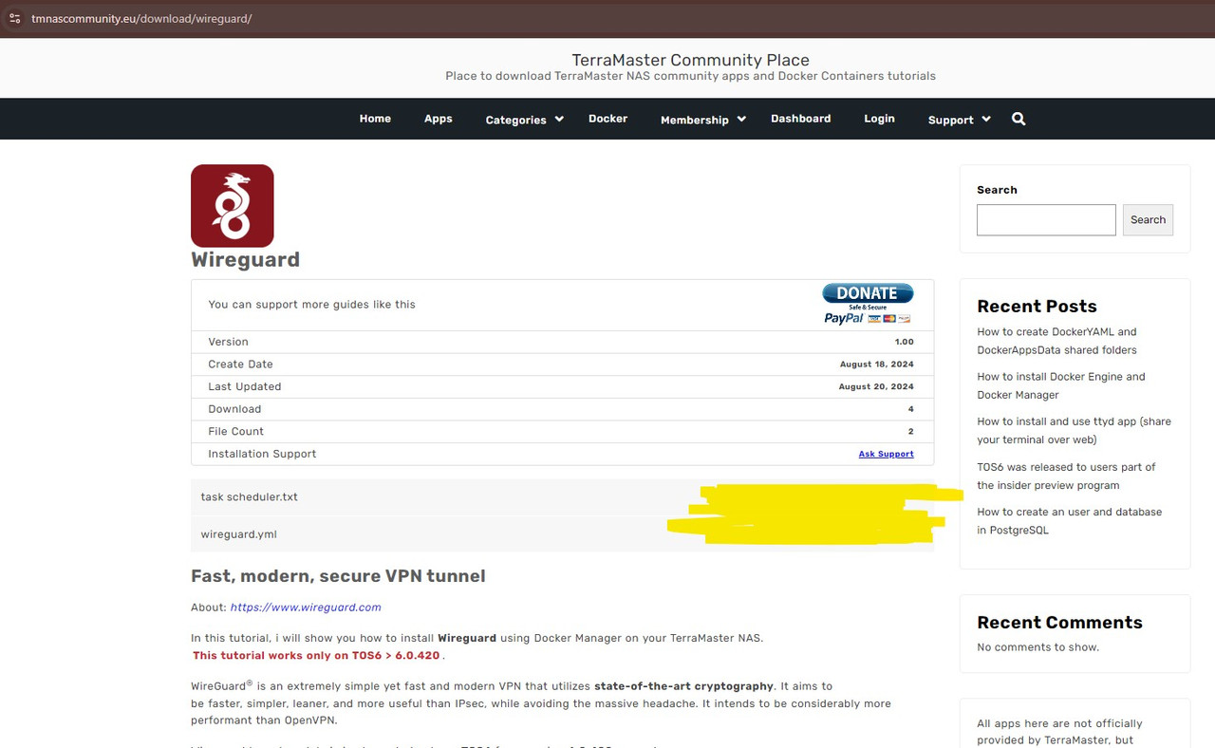Expand the Categories dropdown arrow

click(x=559, y=119)
